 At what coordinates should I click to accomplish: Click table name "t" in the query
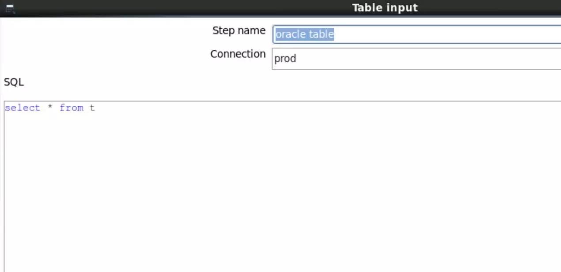[92, 108]
